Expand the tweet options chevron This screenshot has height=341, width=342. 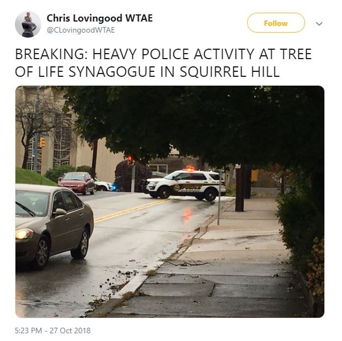pos(319,23)
